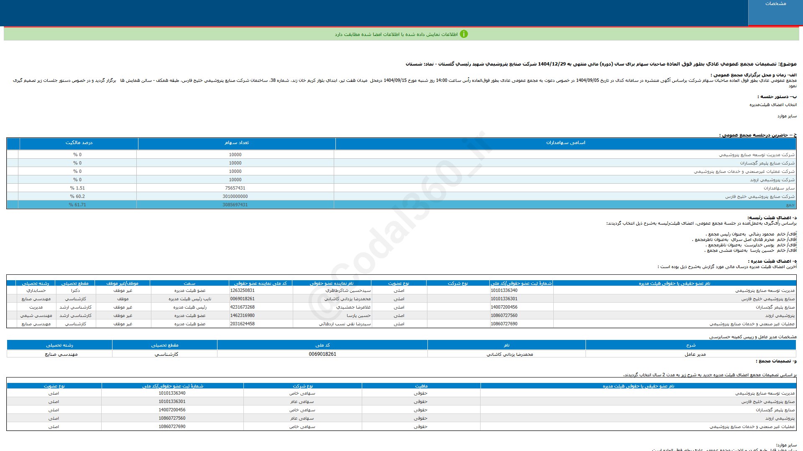803x451 pixels.
Task: Select سیدحسین شاکرطاهری representative name cell
Action: tap(348, 291)
